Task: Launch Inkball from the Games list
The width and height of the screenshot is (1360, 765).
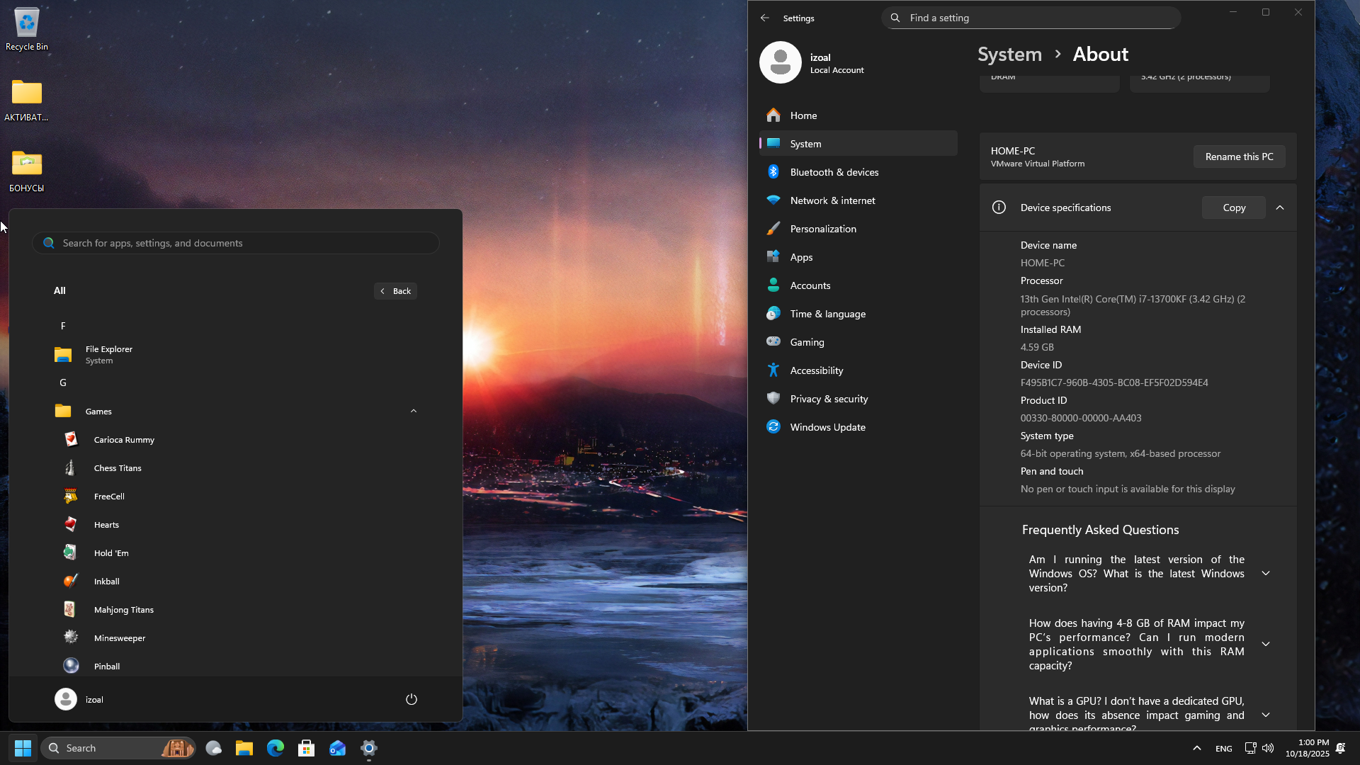Action: pos(106,582)
